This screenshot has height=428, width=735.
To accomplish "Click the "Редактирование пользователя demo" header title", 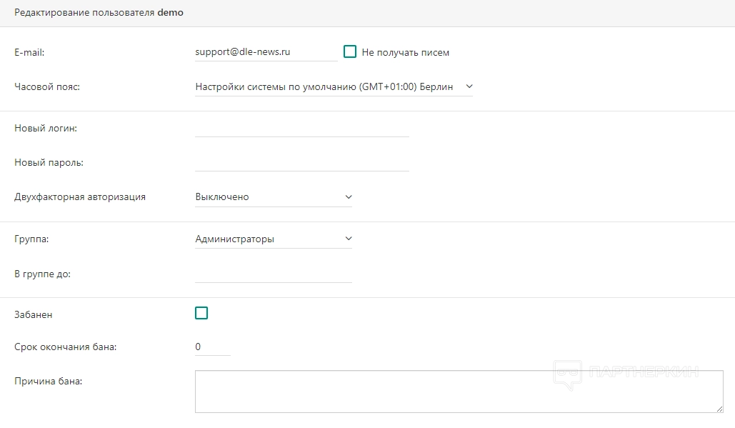I will (x=99, y=13).
